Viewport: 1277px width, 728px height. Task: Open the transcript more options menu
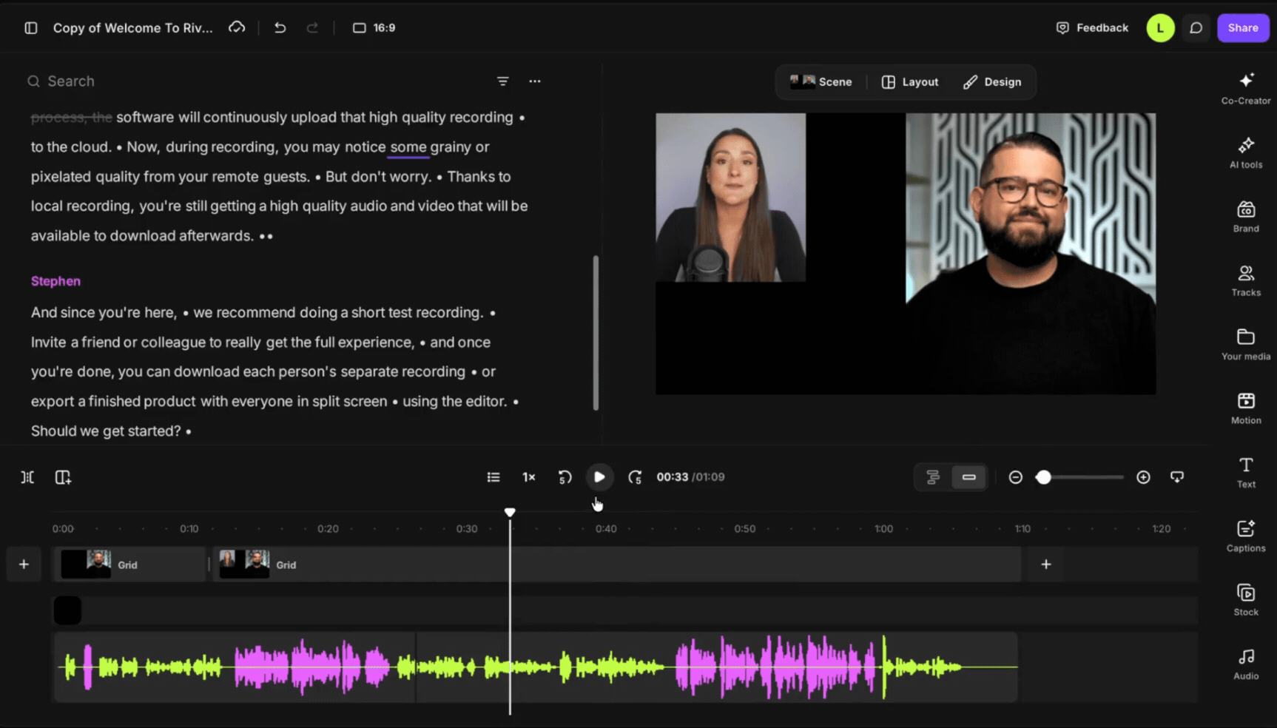pos(535,81)
